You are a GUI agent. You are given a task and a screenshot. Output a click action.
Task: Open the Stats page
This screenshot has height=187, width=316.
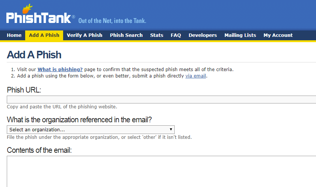click(x=157, y=35)
